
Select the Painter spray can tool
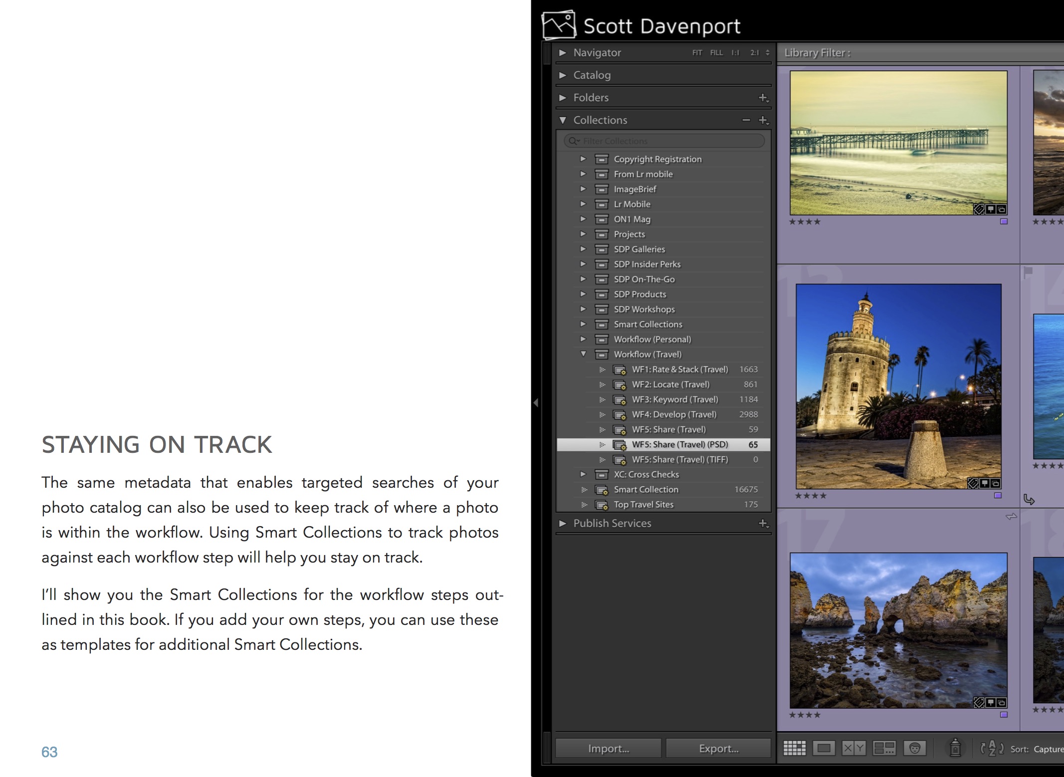click(x=955, y=748)
